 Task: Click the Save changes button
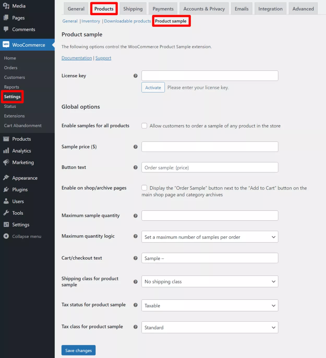pos(79,350)
